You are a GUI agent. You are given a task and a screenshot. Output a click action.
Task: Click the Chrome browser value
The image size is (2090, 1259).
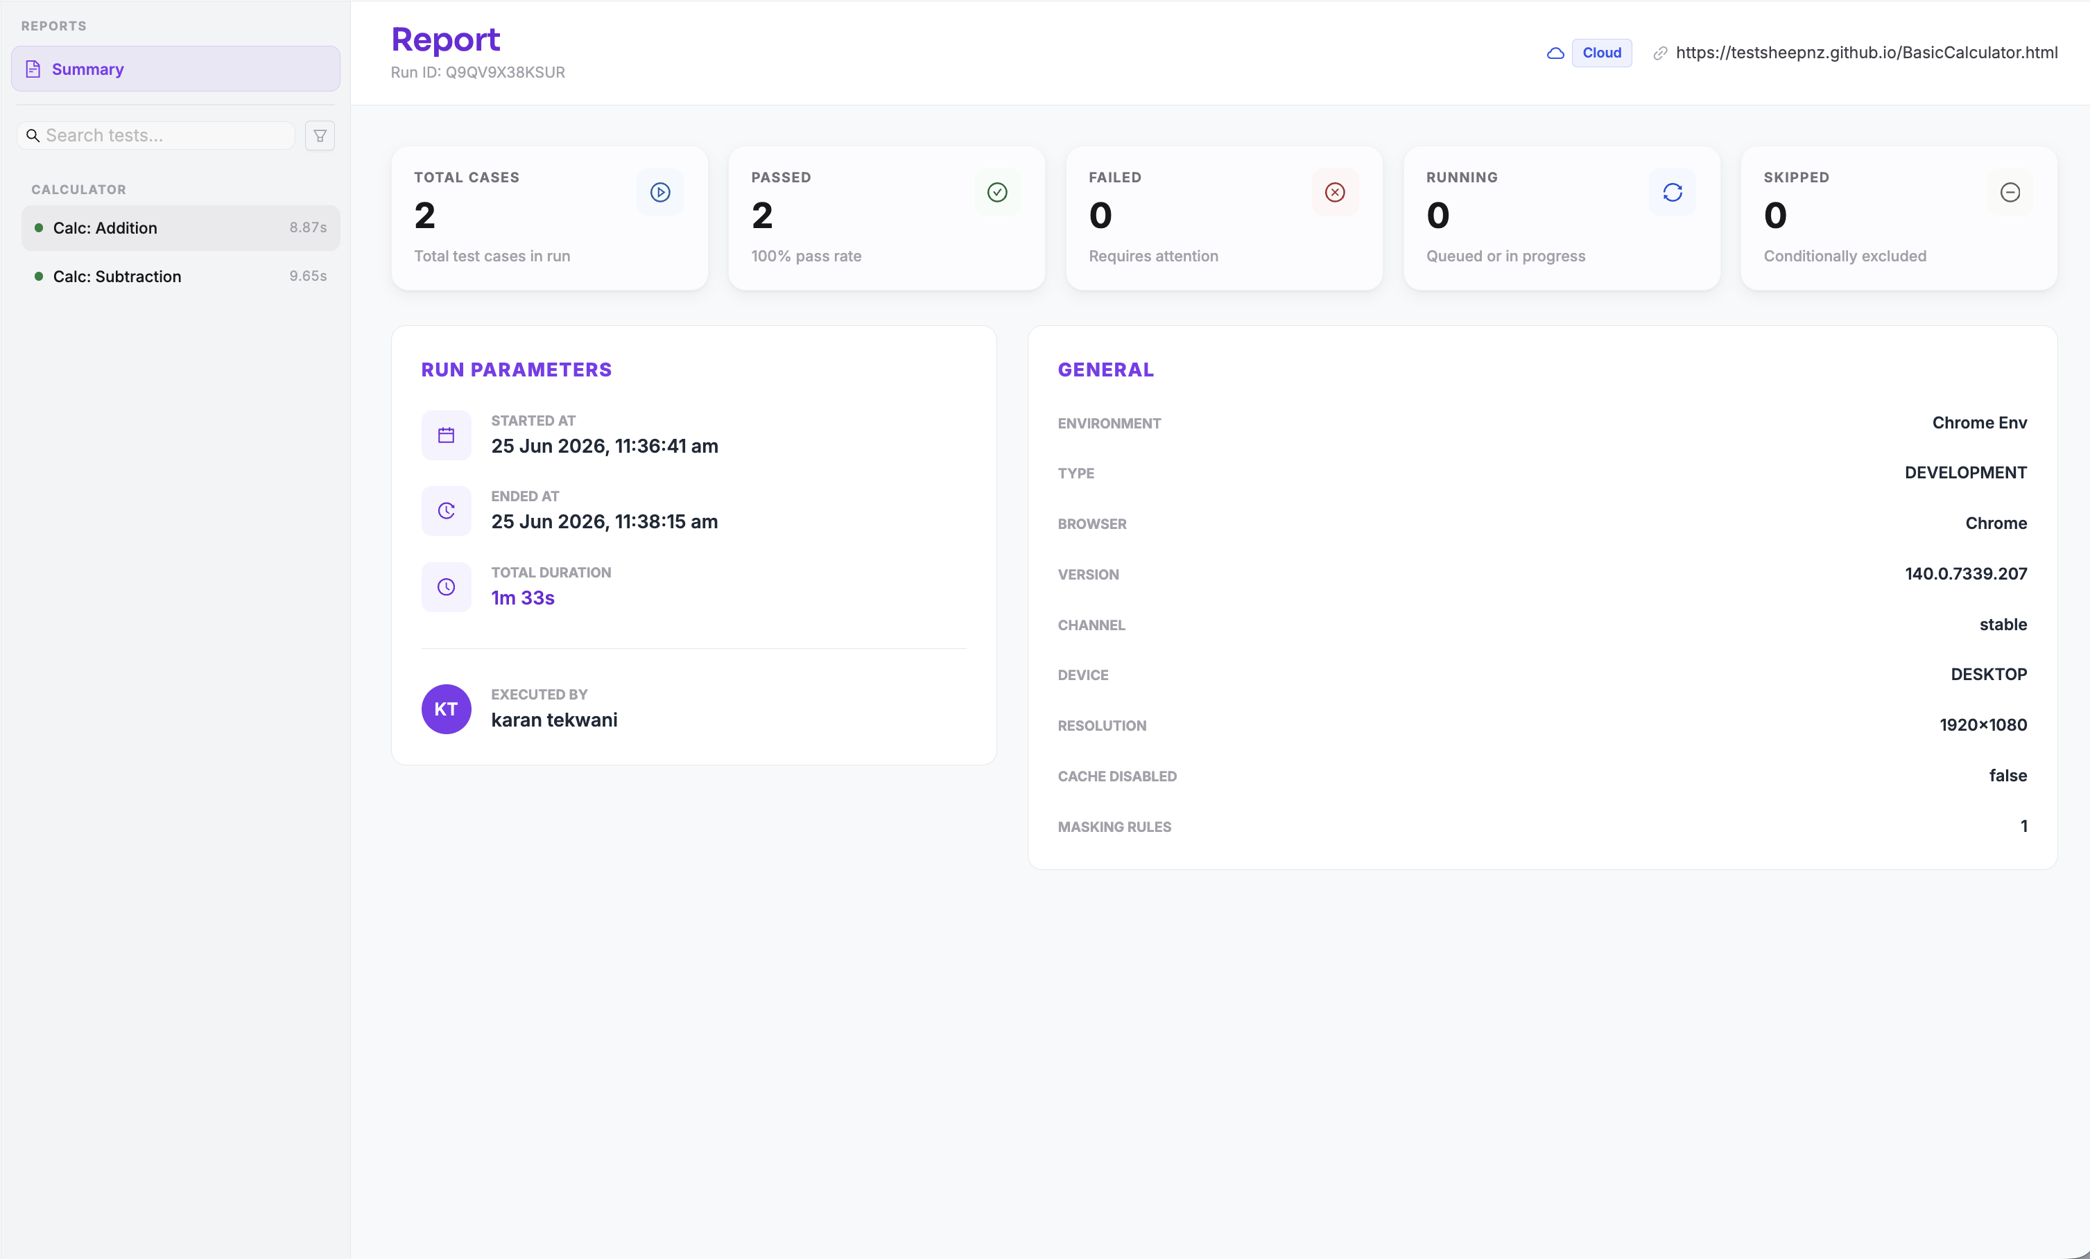pyautogui.click(x=1996, y=524)
